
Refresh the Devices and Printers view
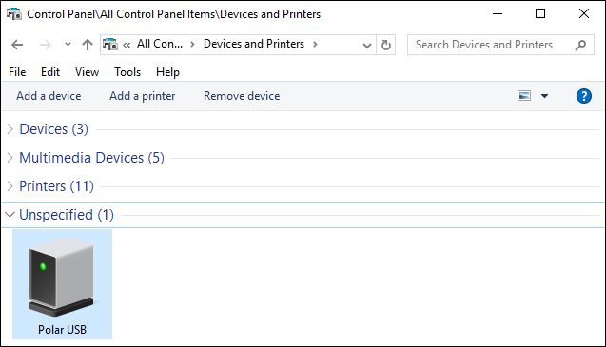[x=385, y=45]
